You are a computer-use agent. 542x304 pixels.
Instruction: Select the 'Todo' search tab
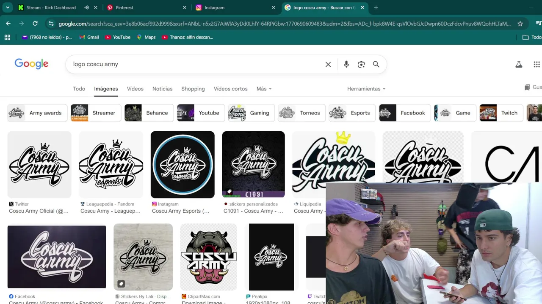79,89
